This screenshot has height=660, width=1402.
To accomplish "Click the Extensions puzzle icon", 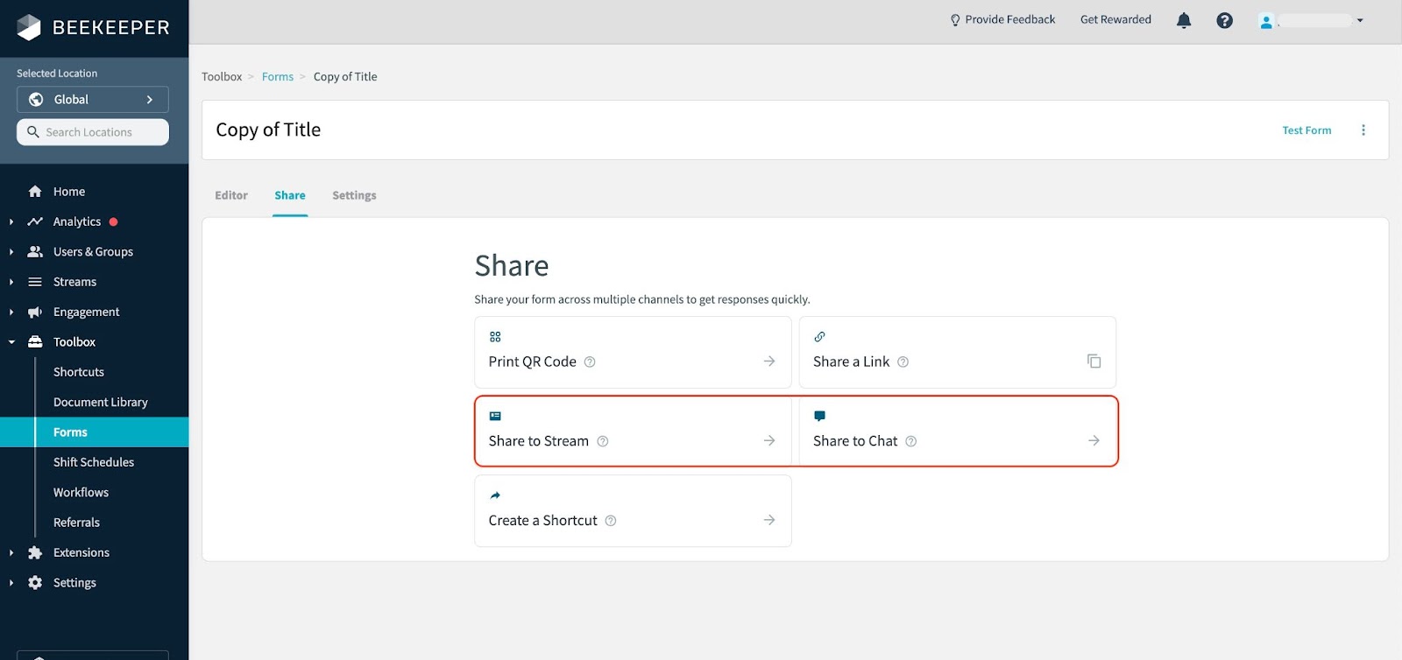I will coord(35,552).
